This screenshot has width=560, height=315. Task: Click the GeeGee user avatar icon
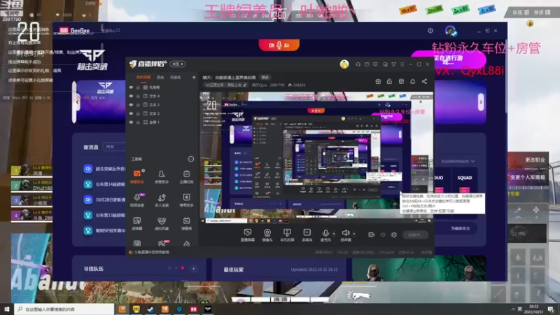[450, 31]
